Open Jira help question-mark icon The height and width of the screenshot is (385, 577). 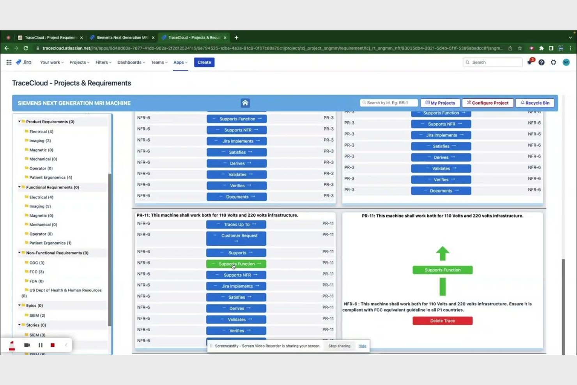[x=542, y=62]
